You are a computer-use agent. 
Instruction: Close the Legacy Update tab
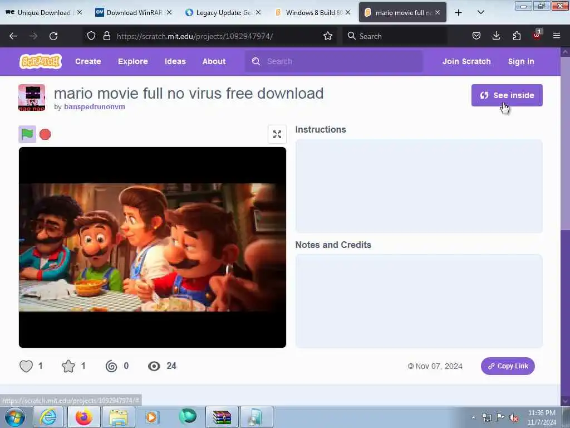(x=258, y=12)
